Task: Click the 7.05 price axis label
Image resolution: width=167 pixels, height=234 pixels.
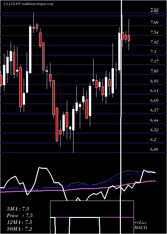Action: pos(154,71)
